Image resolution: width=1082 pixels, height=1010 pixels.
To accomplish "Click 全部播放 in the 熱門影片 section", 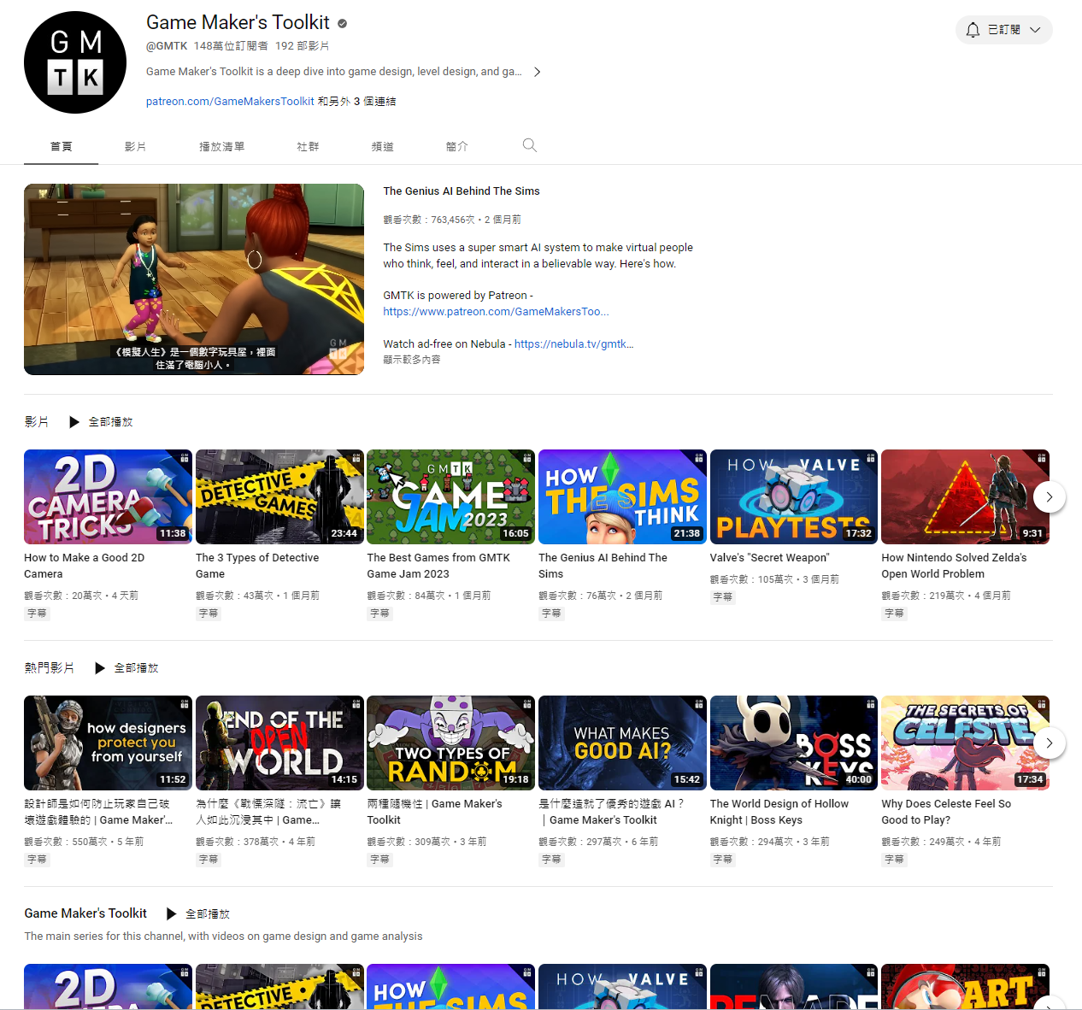I will coord(137,668).
